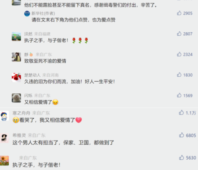
Task: Open the sunflower avatar profile
Action: click(4, 161)
